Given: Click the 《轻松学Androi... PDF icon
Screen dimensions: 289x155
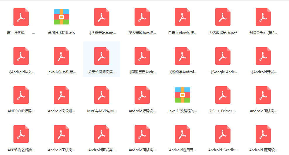Looking at the screenshot, I should (183, 56).
